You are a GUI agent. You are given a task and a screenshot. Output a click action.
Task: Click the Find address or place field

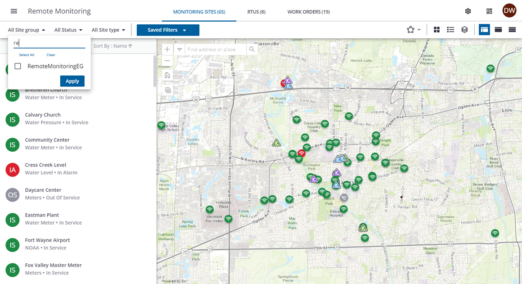216,50
